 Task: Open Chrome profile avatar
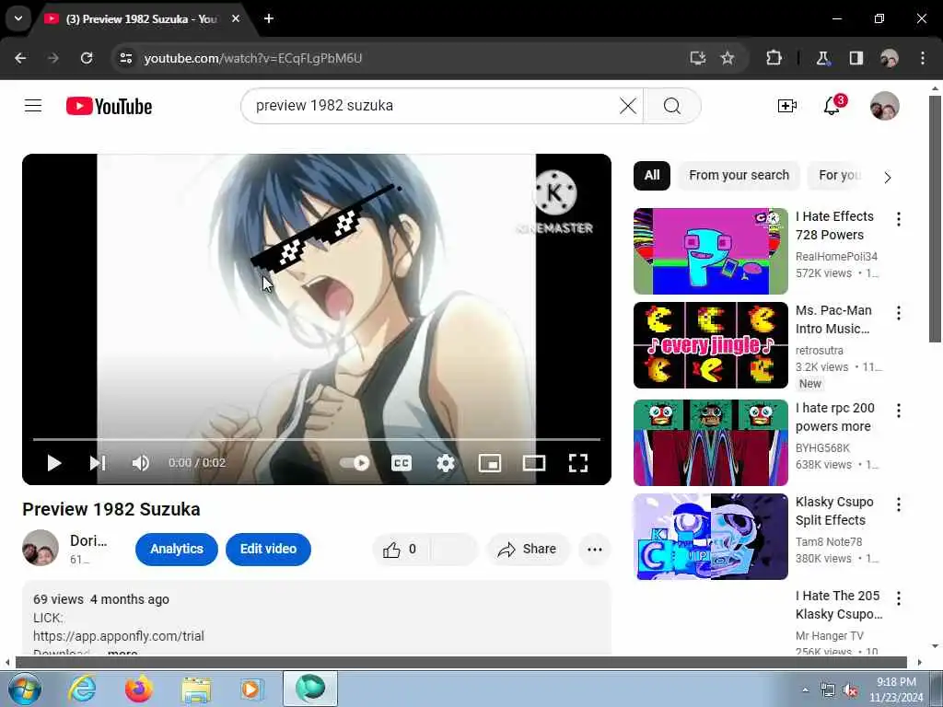(x=890, y=58)
